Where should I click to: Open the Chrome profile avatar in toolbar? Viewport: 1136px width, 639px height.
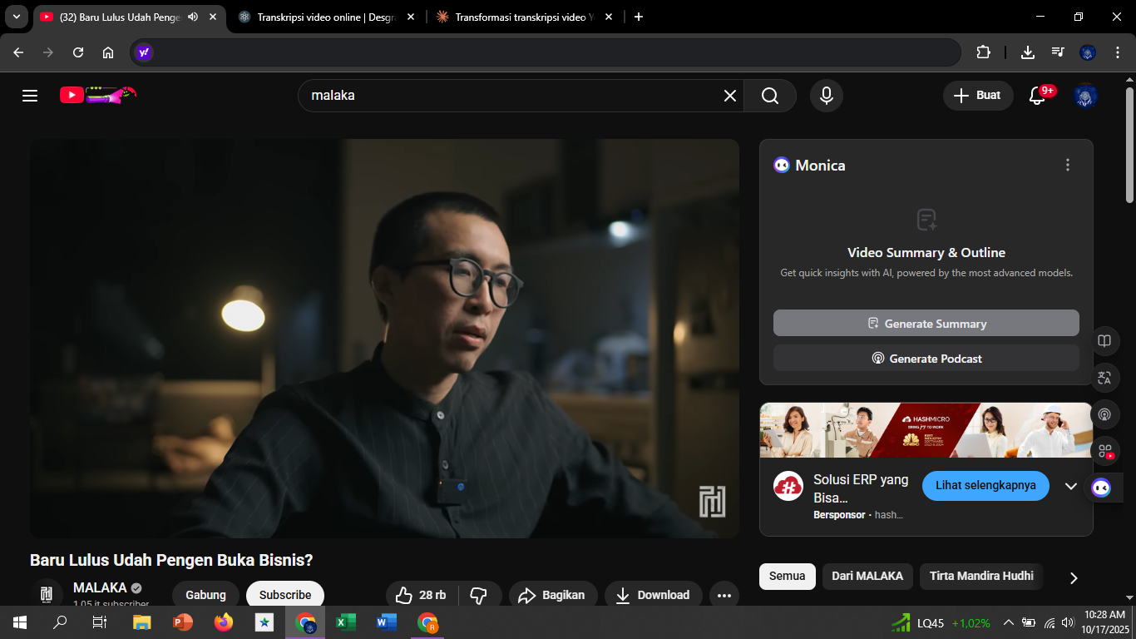[x=1088, y=52]
